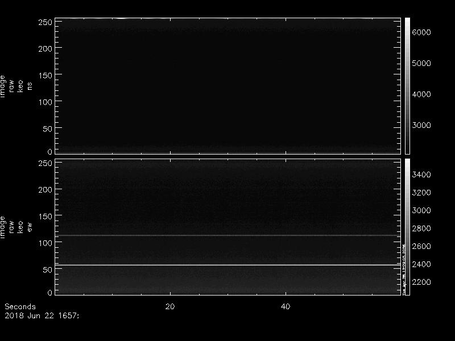Select the 'image raw keo ew' axis title
Image resolution: width=455 pixels, height=341 pixels.
click(x=16, y=227)
